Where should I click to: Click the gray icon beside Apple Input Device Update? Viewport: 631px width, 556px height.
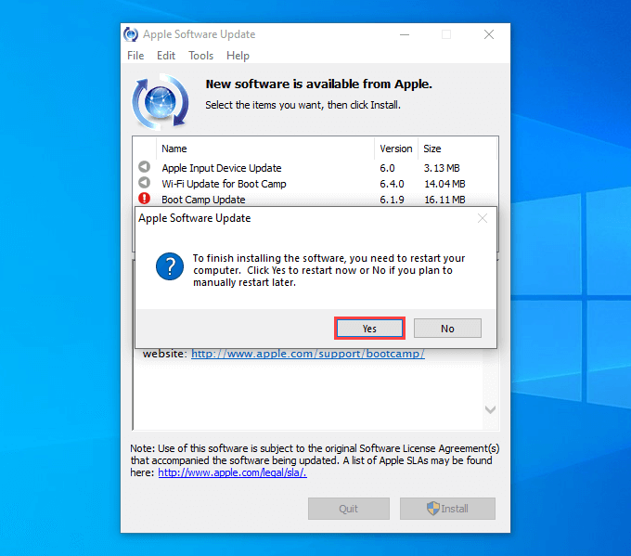(x=144, y=167)
